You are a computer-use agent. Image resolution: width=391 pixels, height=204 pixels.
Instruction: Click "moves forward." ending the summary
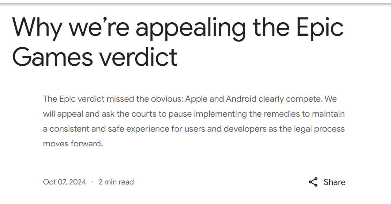click(x=73, y=144)
